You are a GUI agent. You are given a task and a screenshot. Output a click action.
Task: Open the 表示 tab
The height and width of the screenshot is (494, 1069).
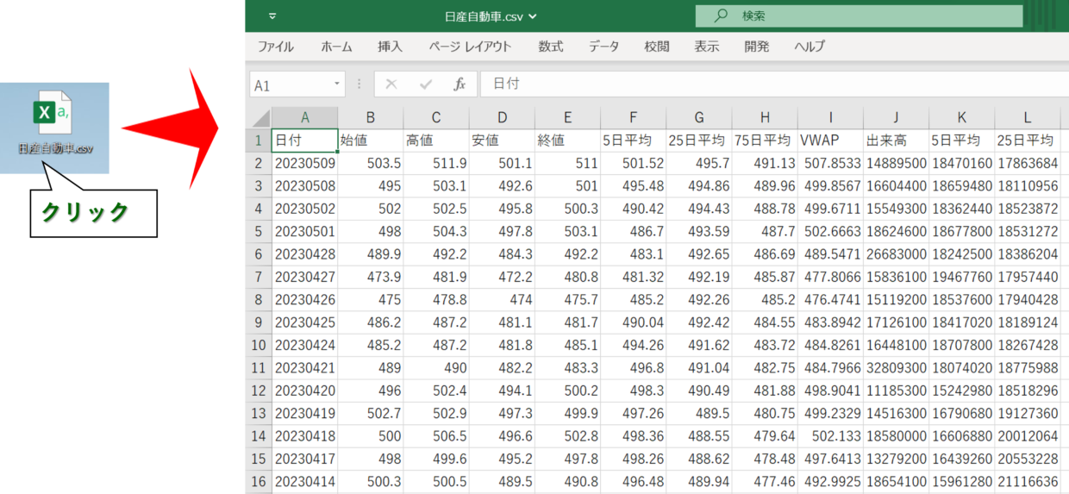pos(707,47)
